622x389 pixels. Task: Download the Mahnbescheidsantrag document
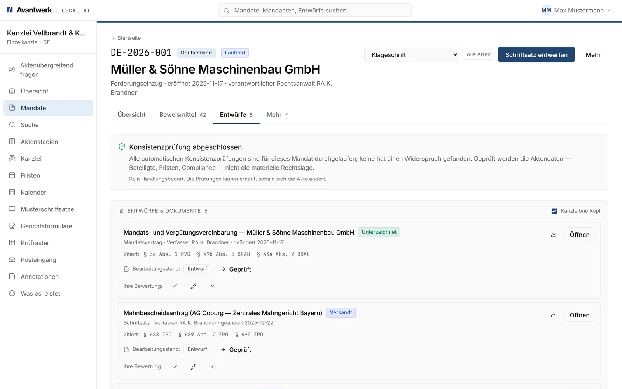[554, 315]
